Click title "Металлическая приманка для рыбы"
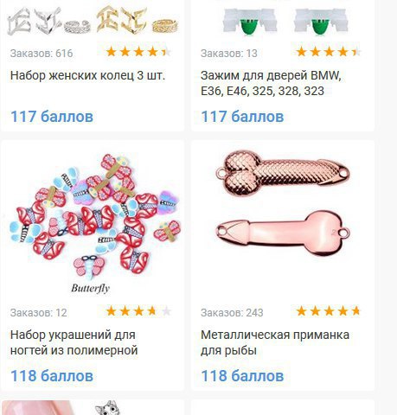The width and height of the screenshot is (397, 415). 275,342
